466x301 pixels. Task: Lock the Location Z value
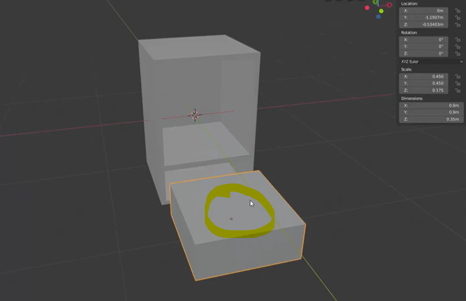tap(458, 24)
